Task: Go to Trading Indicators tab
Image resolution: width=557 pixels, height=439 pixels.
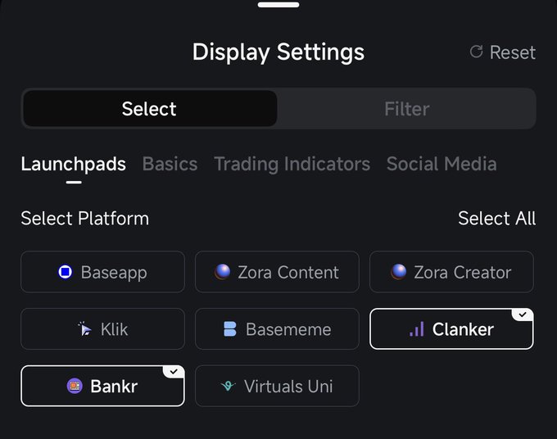Action: tap(292, 164)
